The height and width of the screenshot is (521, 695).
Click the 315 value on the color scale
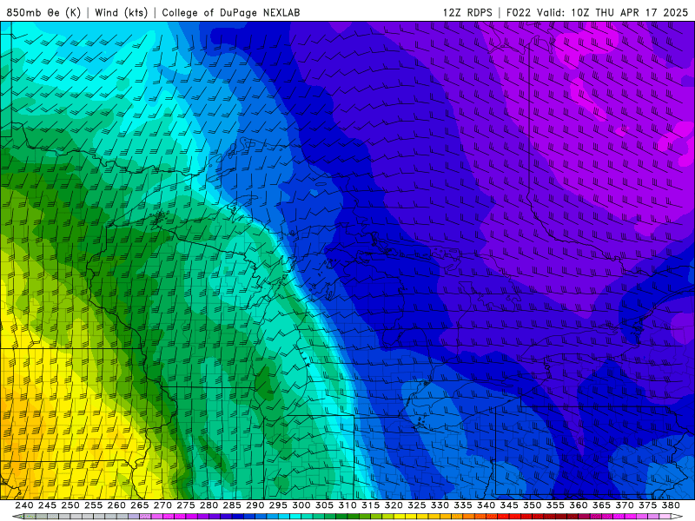371,505
